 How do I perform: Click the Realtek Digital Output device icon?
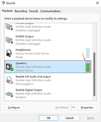point(9,95)
